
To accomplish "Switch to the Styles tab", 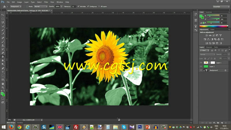I will [x=212, y=29].
